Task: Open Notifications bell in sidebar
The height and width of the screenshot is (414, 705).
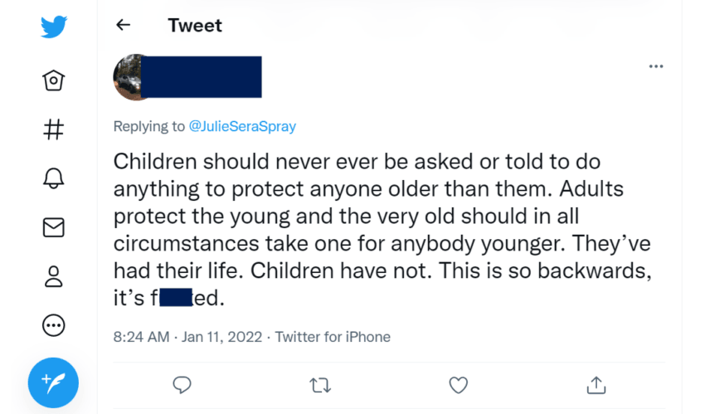Action: pos(54,178)
